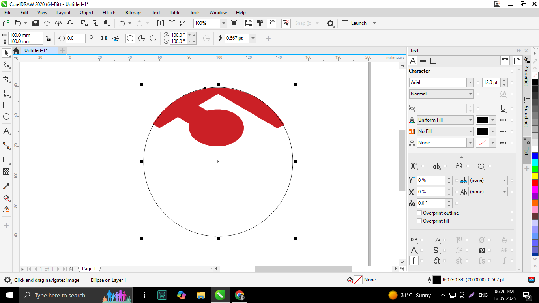539x303 pixels.
Task: Select the Shape edit tool
Action: (6, 65)
